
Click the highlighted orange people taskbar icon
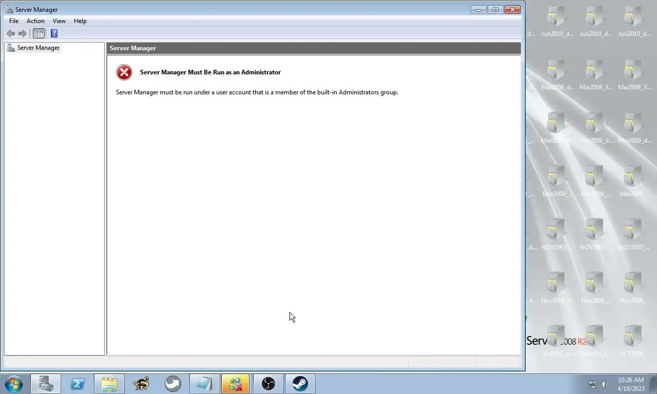[236, 384]
